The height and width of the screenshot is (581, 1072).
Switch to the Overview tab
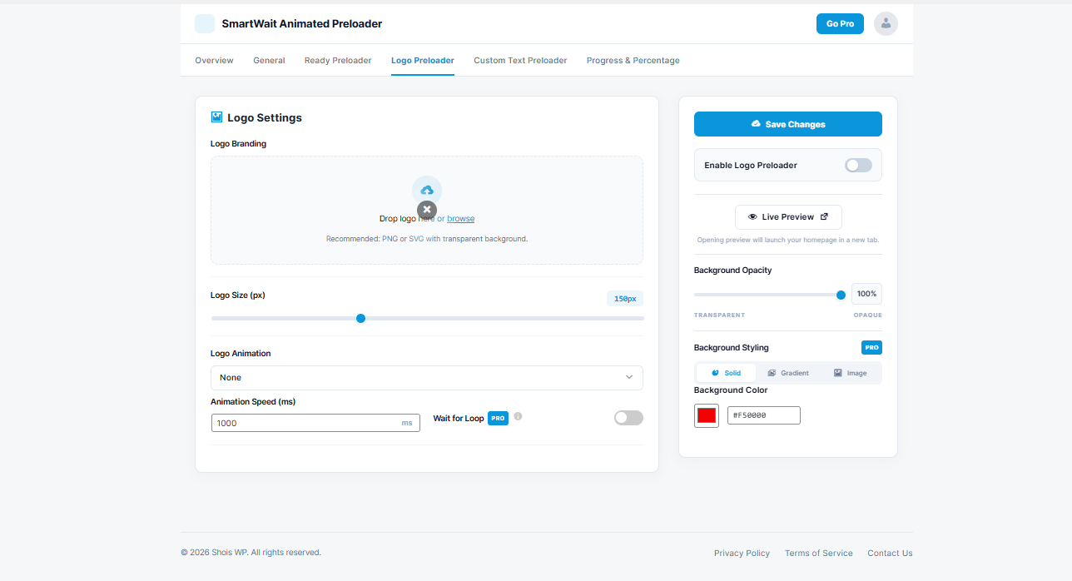pyautogui.click(x=214, y=60)
